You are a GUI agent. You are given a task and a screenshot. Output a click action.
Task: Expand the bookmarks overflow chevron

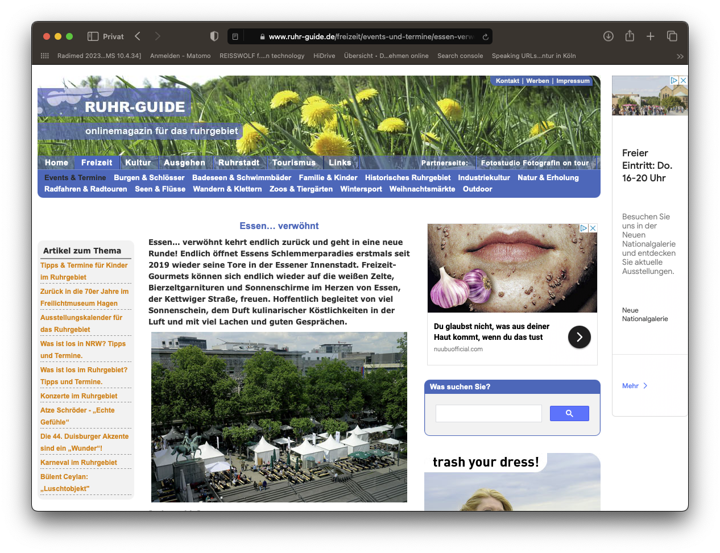[x=680, y=56]
